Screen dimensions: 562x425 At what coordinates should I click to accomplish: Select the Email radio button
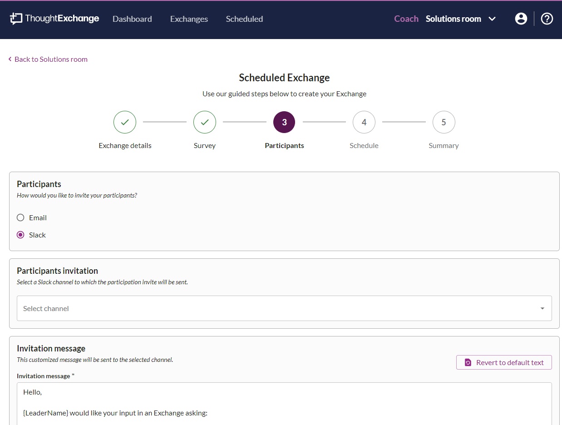coord(20,217)
